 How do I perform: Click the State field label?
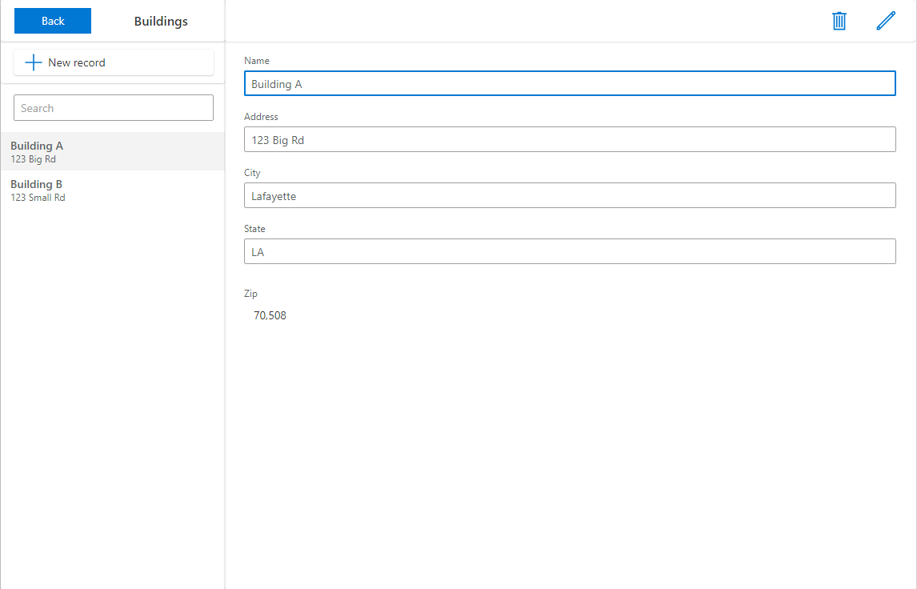[254, 229]
